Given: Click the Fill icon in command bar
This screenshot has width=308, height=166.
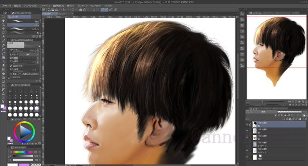Looking at the screenshot, I should tap(81, 10).
